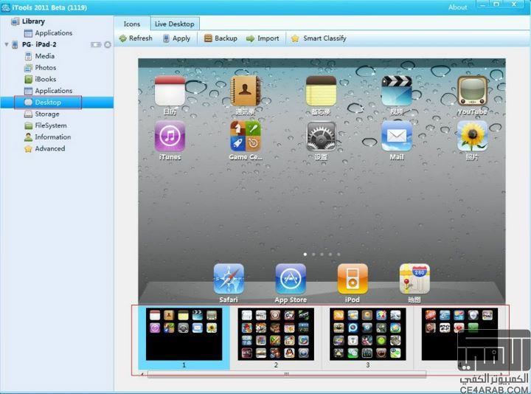Select Maps icon in the dock
This screenshot has height=394, width=531.
(414, 279)
